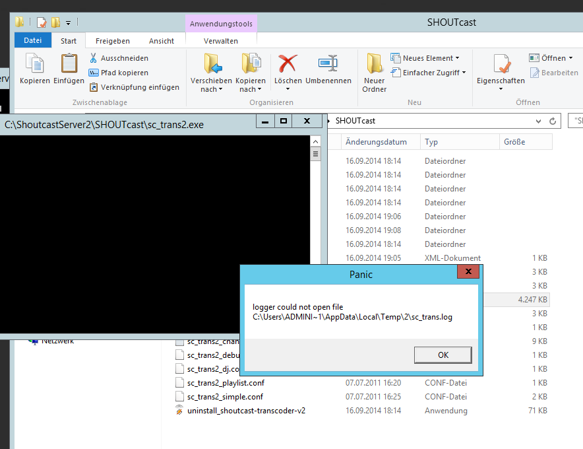Screen dimensions: 583x449
Task: Click the Explorer window folder icon
Action: pyautogui.click(x=20, y=22)
